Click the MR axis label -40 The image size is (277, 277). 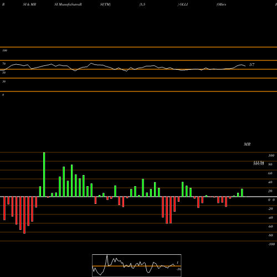[270, 218]
